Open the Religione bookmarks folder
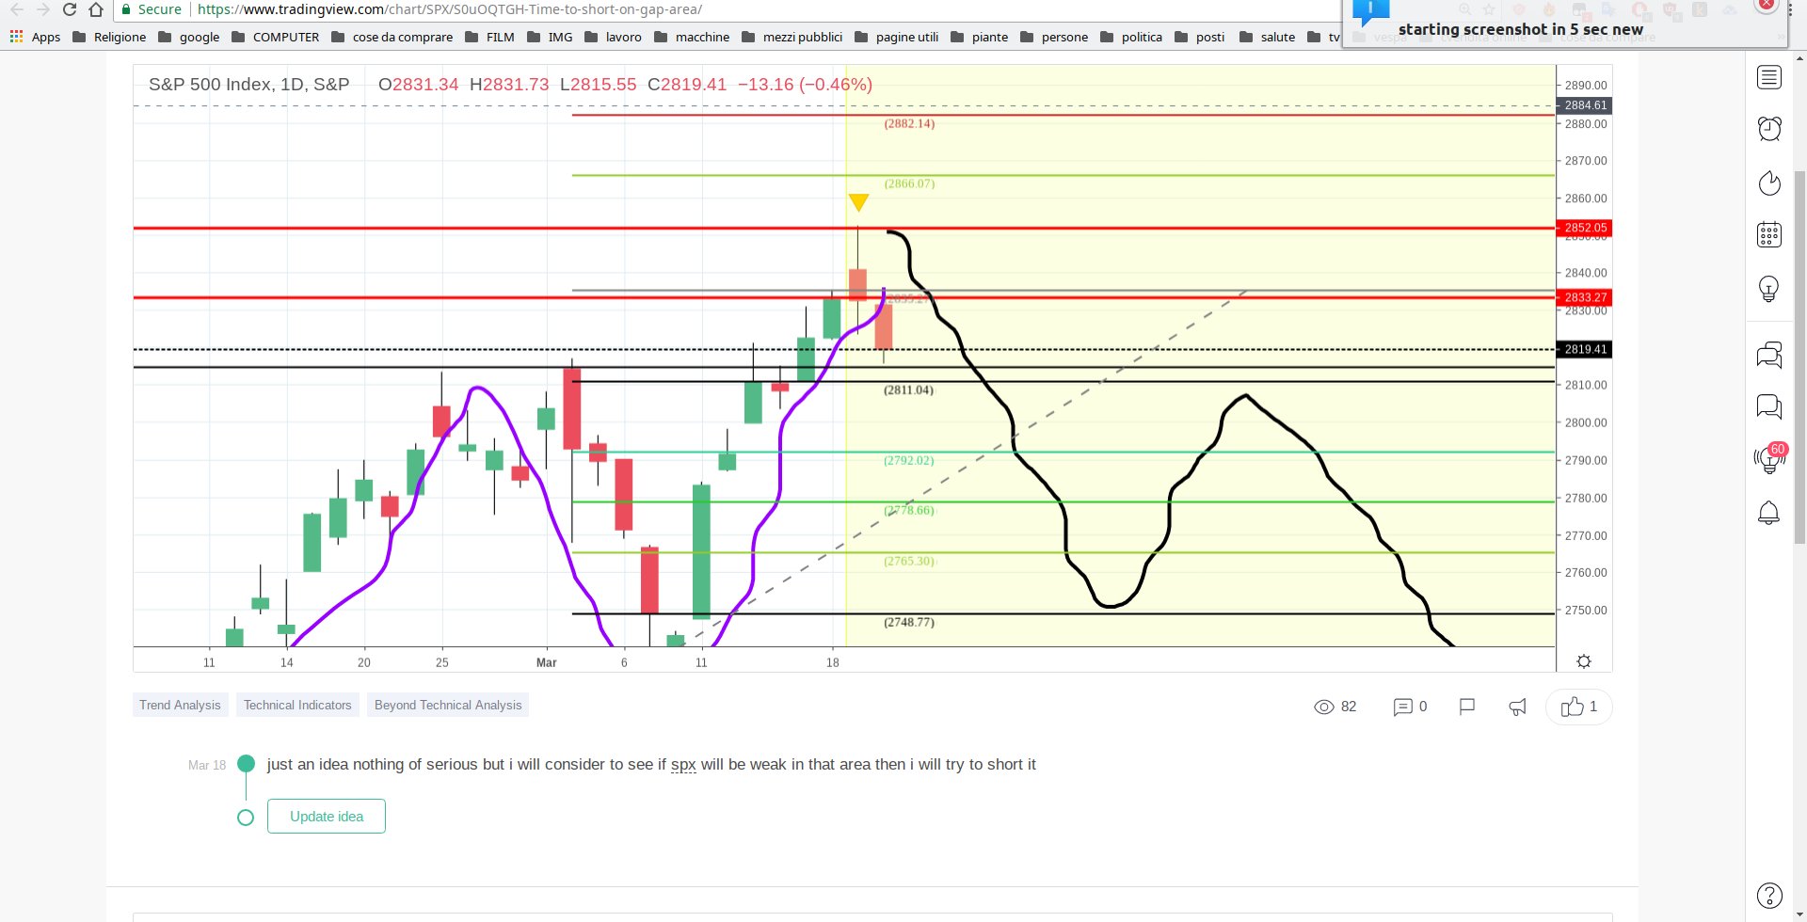Screen dimensions: 1807x922 [109, 37]
